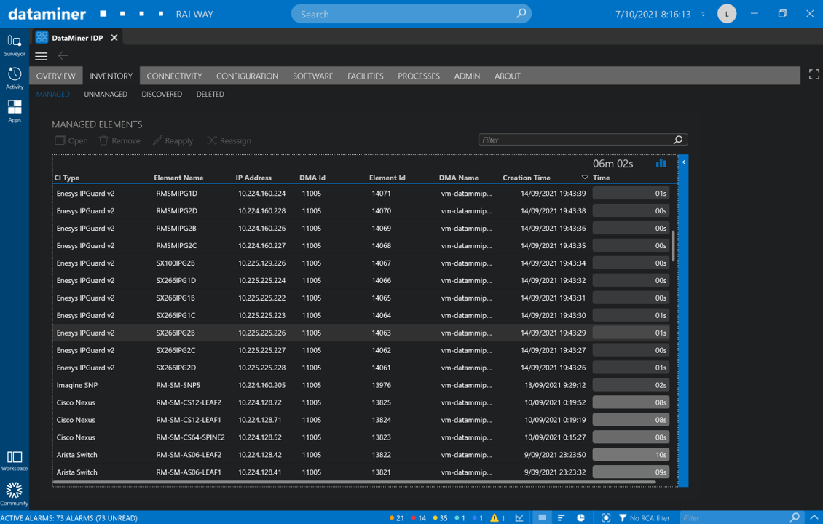Click the Reassign button
The height and width of the screenshot is (524, 823).
229,140
